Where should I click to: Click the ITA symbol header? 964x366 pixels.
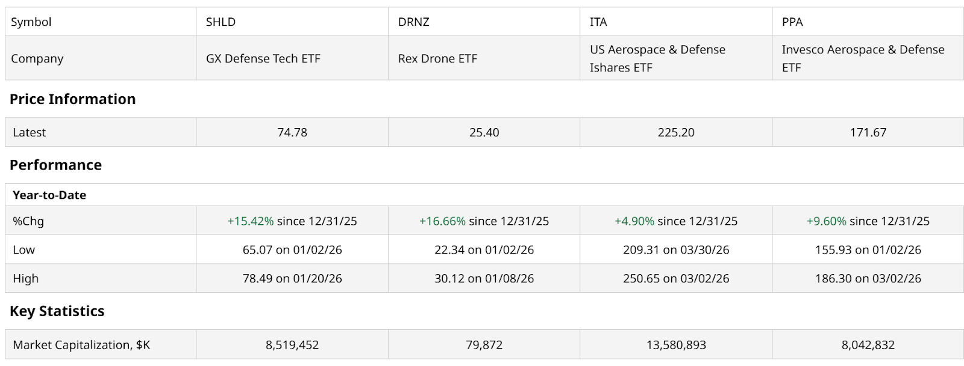[x=598, y=22]
